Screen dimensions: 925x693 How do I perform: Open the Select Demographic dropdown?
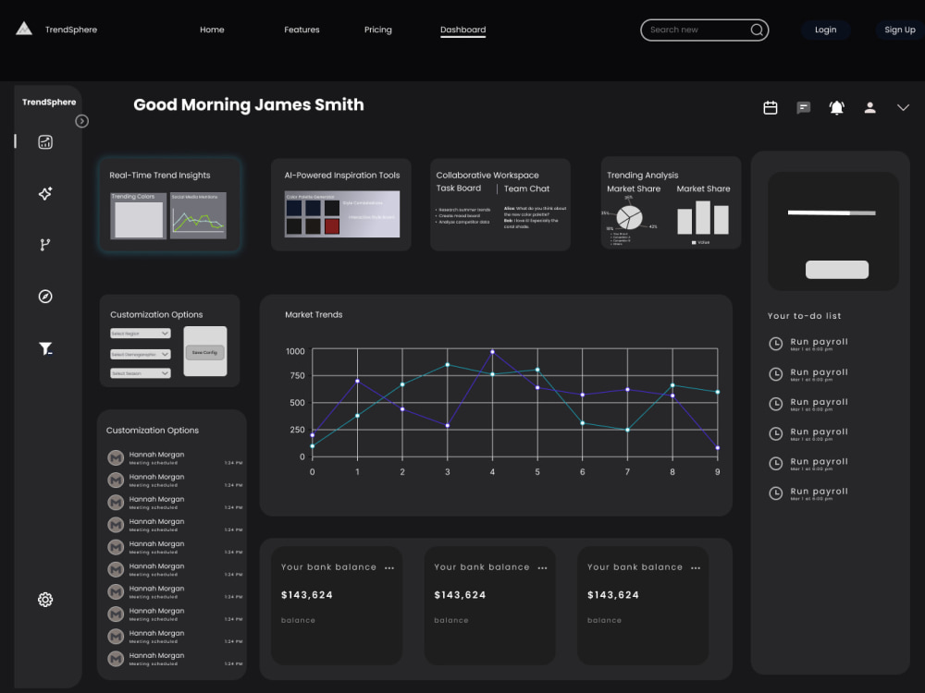tap(141, 354)
